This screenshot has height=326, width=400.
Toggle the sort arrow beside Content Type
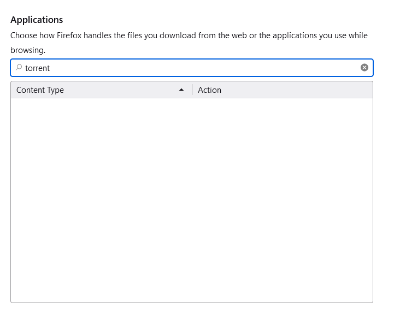[181, 90]
